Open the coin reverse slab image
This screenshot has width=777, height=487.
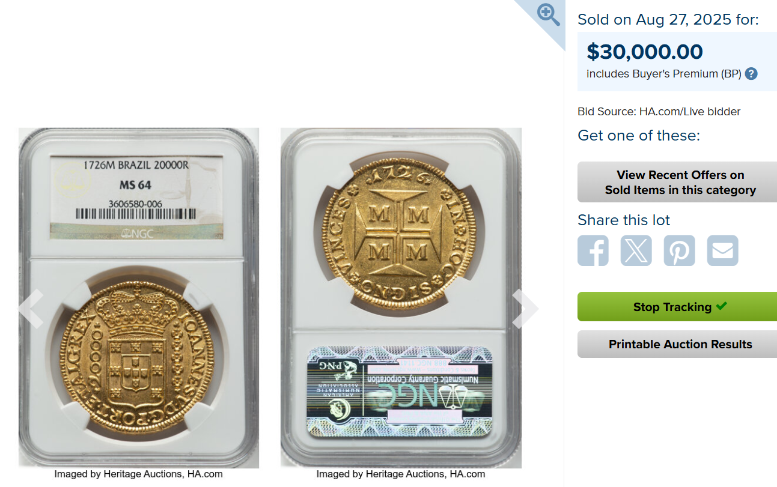tap(401, 298)
